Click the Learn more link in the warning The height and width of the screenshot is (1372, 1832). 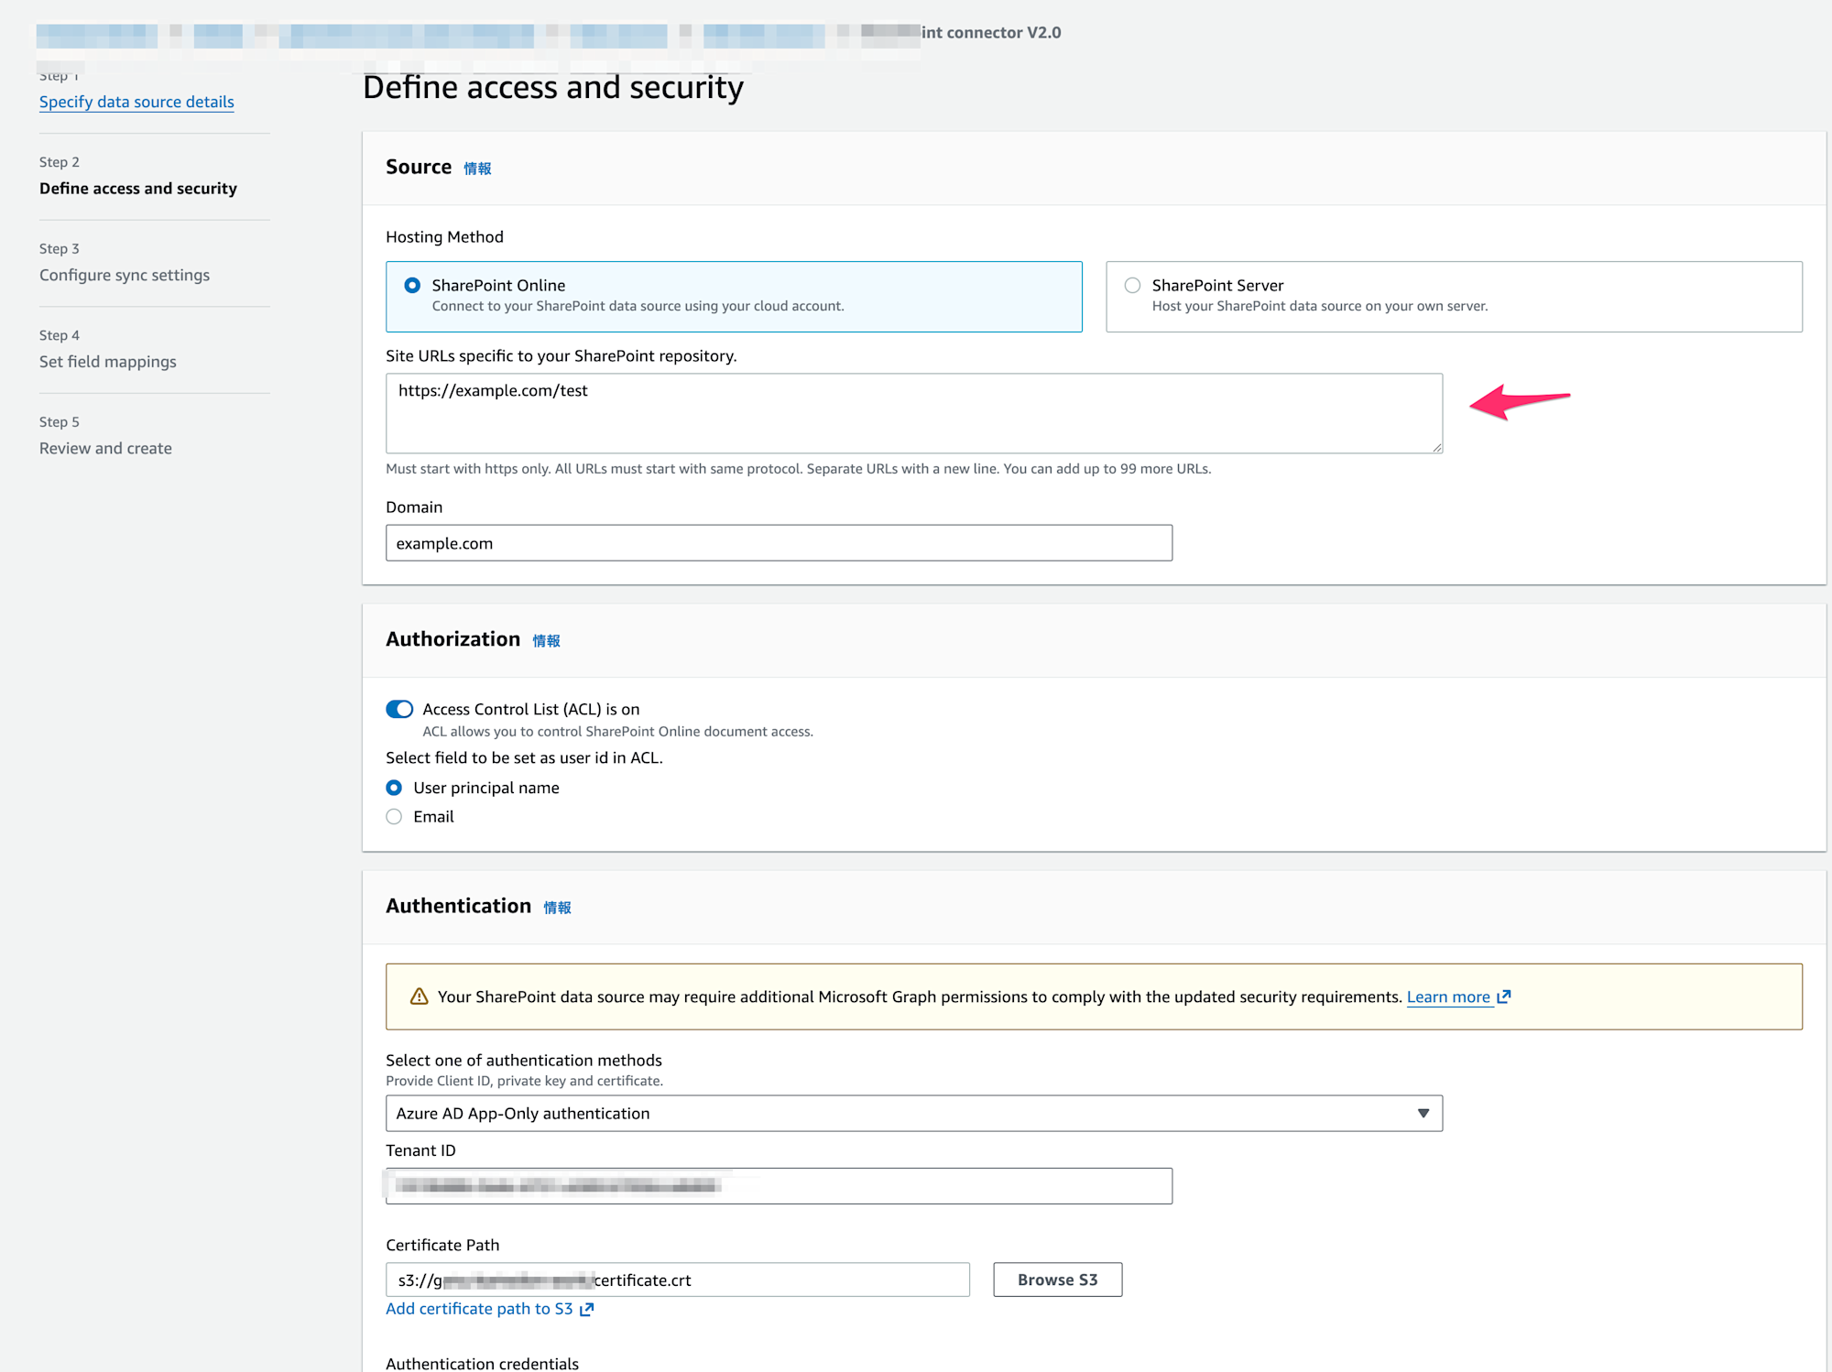coord(1448,996)
